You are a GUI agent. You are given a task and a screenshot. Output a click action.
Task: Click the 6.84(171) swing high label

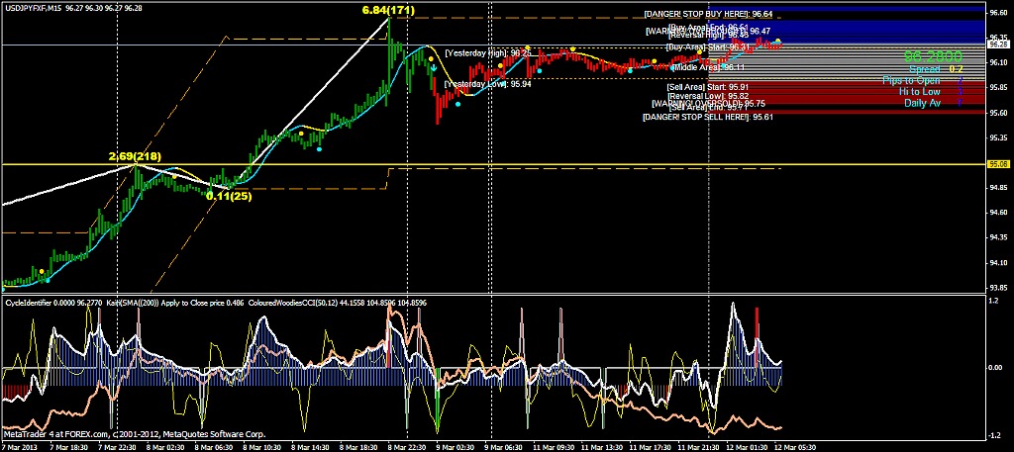[x=388, y=10]
